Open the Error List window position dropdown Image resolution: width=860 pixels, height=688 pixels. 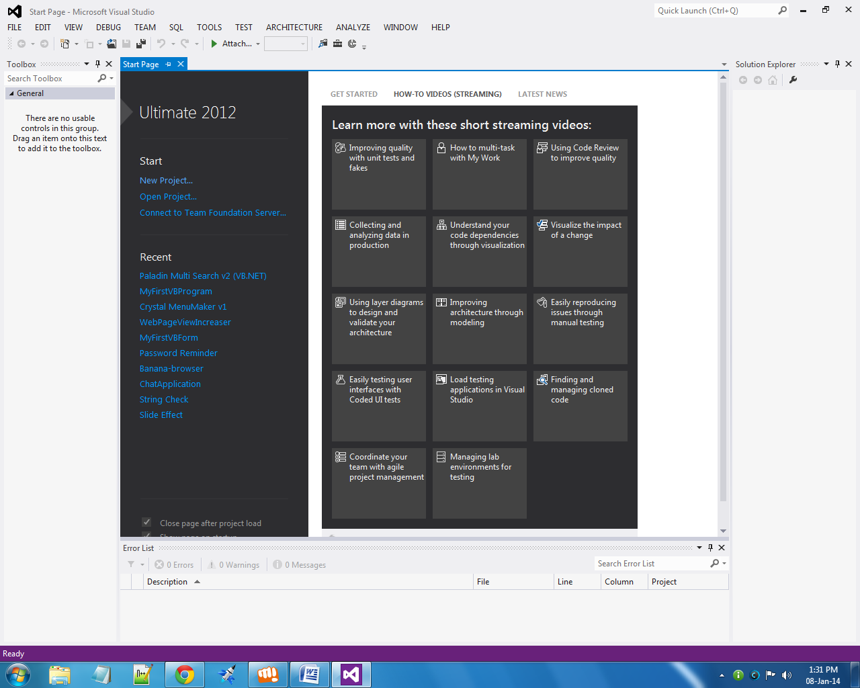coord(699,548)
